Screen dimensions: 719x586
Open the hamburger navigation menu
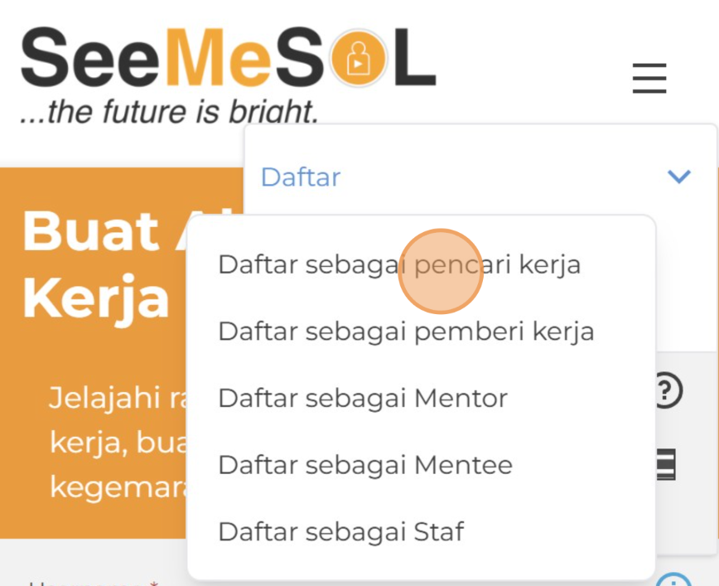[x=649, y=78]
